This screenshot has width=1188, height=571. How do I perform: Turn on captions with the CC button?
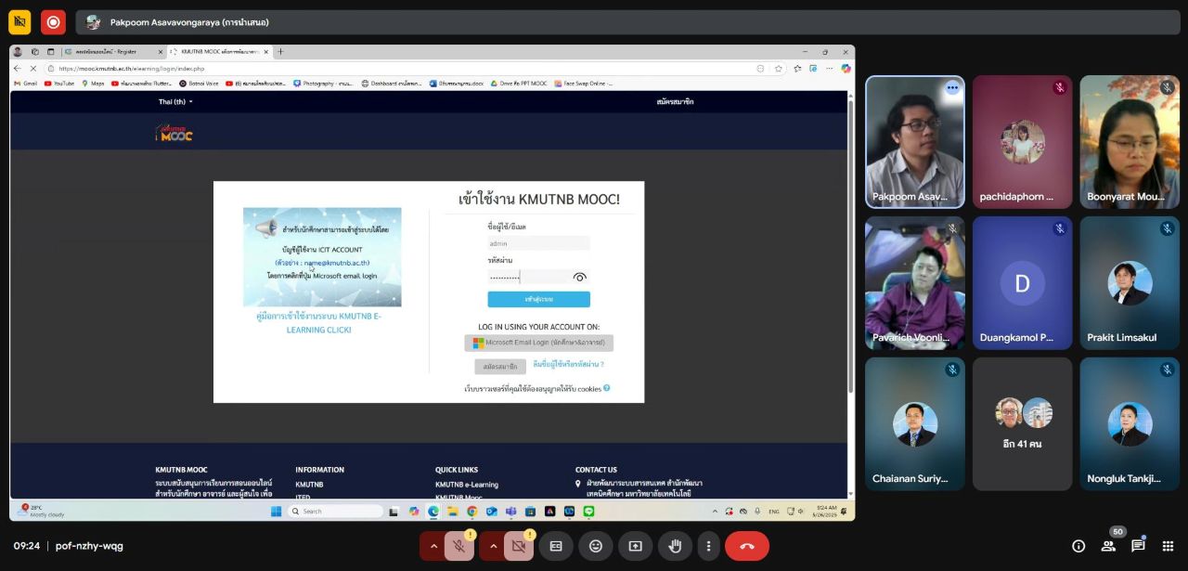tap(556, 546)
